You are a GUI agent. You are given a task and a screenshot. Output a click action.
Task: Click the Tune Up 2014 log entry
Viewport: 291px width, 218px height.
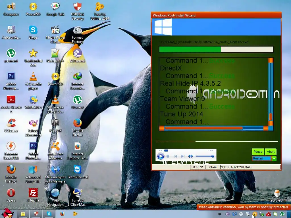pyautogui.click(x=182, y=114)
